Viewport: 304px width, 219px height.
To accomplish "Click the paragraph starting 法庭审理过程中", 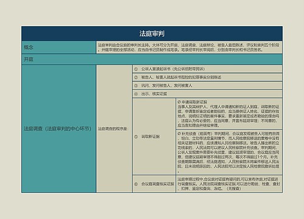I will pyautogui.click(x=229, y=184).
